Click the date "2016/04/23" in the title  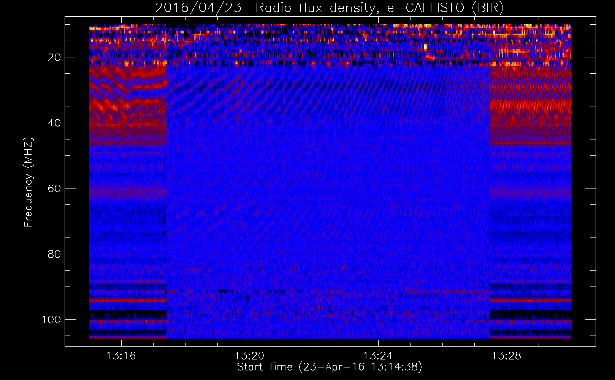[198, 8]
